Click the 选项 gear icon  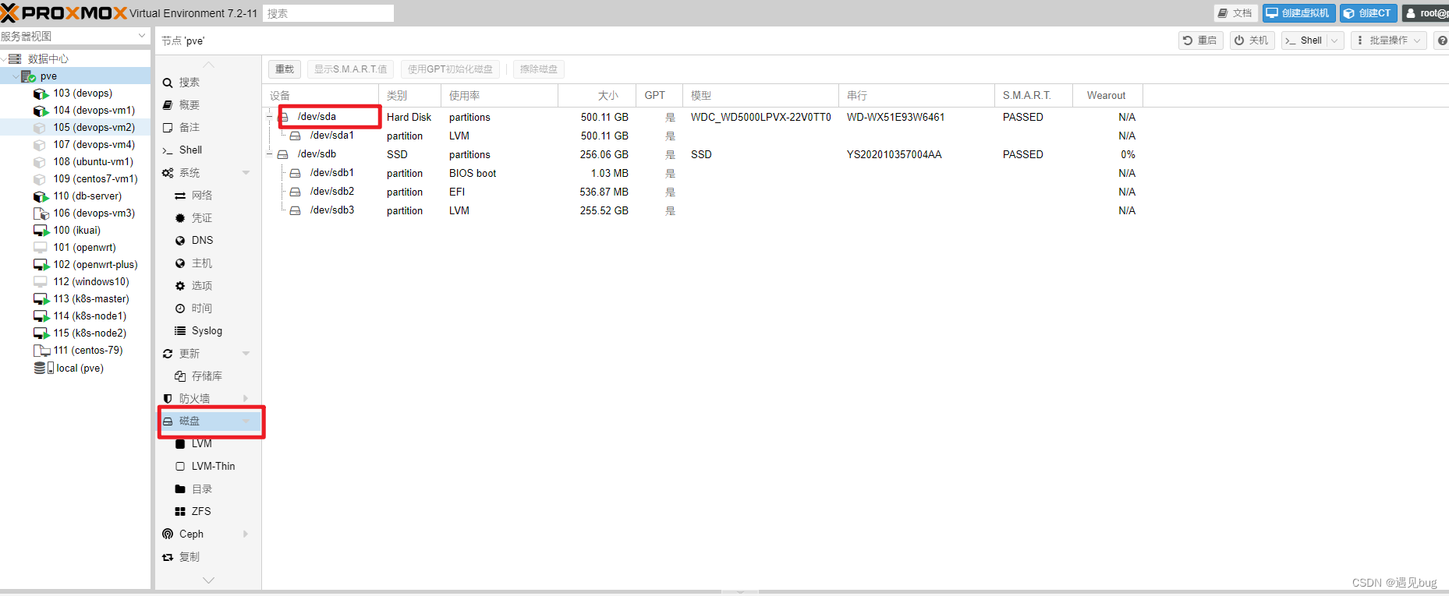[180, 286]
